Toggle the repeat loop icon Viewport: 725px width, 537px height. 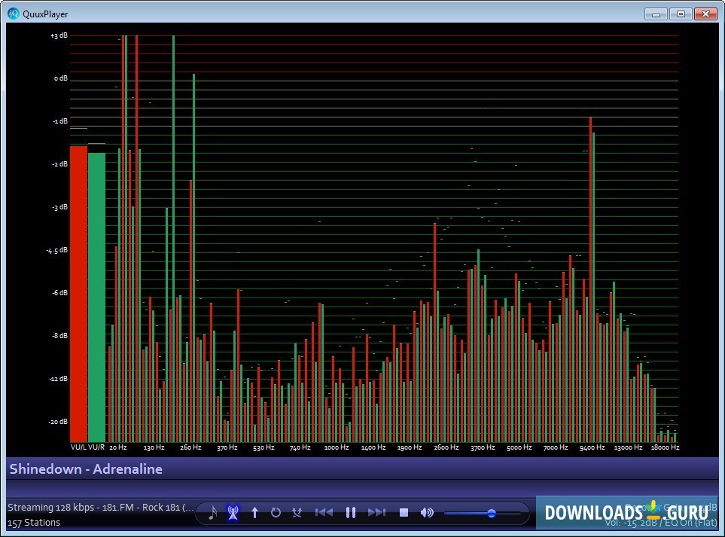[x=276, y=512]
